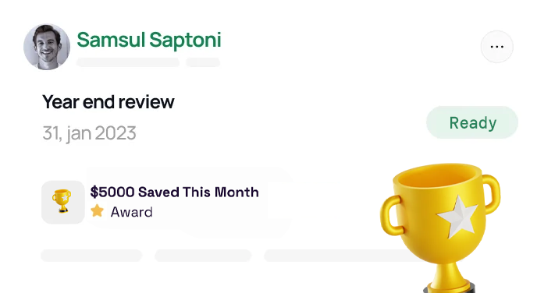Click the Samsul Saptoni name link

[x=149, y=40]
